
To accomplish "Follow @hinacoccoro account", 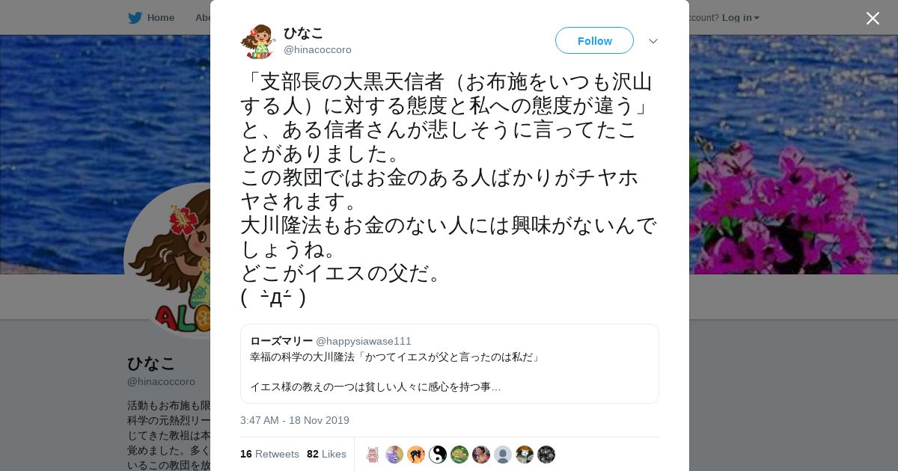I will [x=594, y=40].
